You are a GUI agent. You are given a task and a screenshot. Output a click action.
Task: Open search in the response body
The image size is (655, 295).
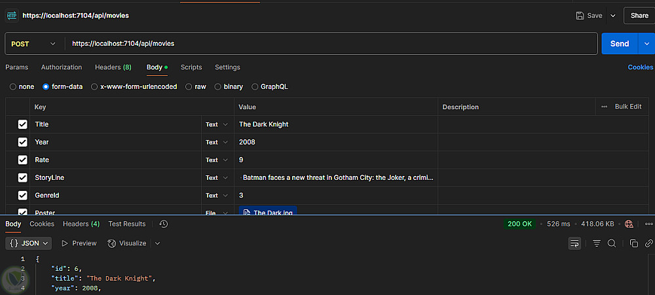(612, 243)
